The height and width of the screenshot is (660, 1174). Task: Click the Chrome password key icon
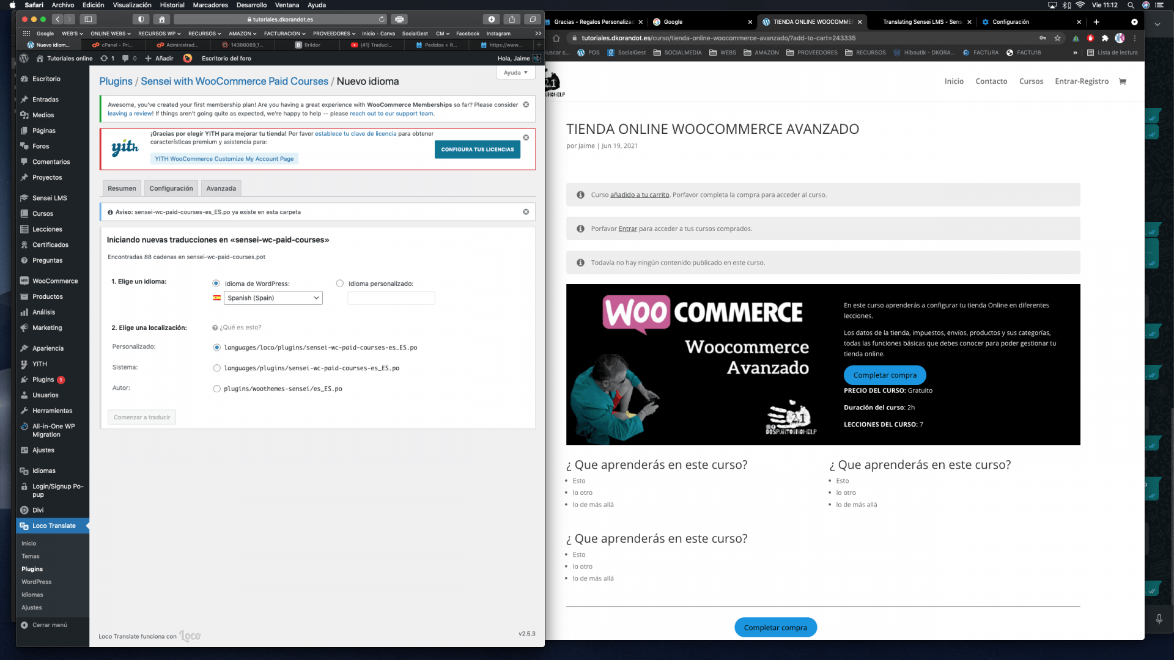click(1043, 38)
